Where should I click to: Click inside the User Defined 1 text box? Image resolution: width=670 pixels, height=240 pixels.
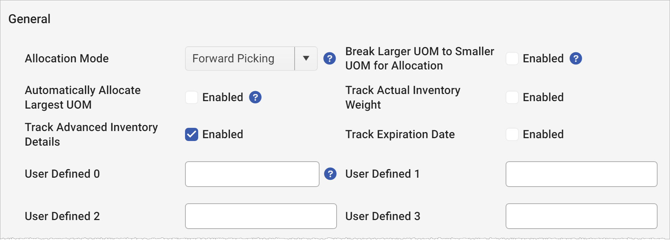click(x=581, y=174)
